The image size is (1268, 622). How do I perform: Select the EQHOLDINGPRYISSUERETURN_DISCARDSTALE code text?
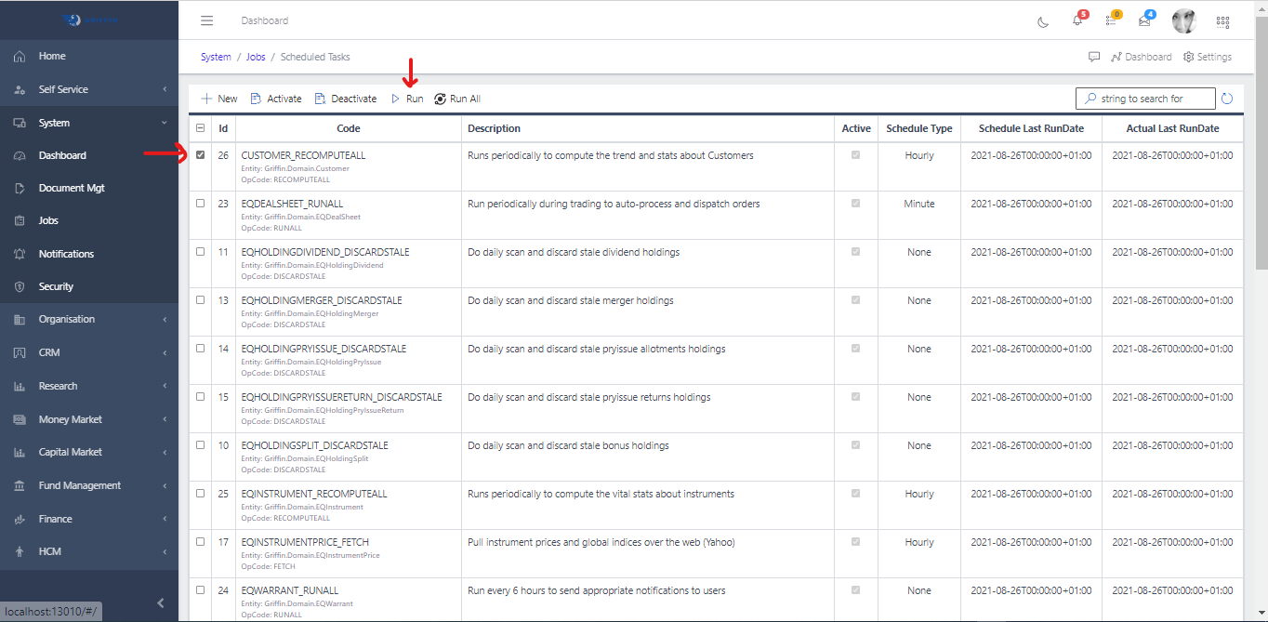coord(342,397)
